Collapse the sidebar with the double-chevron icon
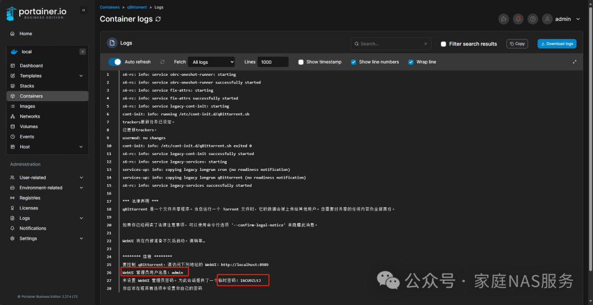 click(x=84, y=10)
